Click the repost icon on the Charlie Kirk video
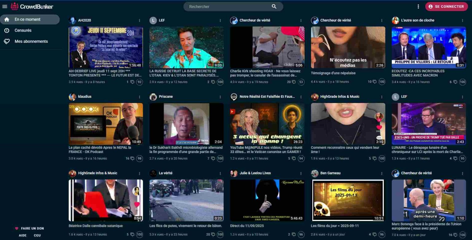 pos(294,82)
